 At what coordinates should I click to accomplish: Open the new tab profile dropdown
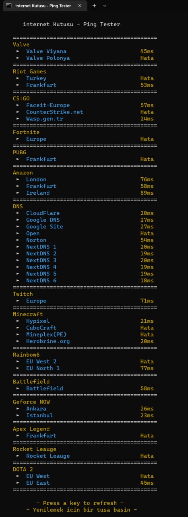105,6
